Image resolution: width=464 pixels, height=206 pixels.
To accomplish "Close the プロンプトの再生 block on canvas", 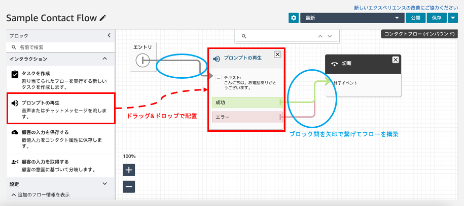I will [277, 54].
